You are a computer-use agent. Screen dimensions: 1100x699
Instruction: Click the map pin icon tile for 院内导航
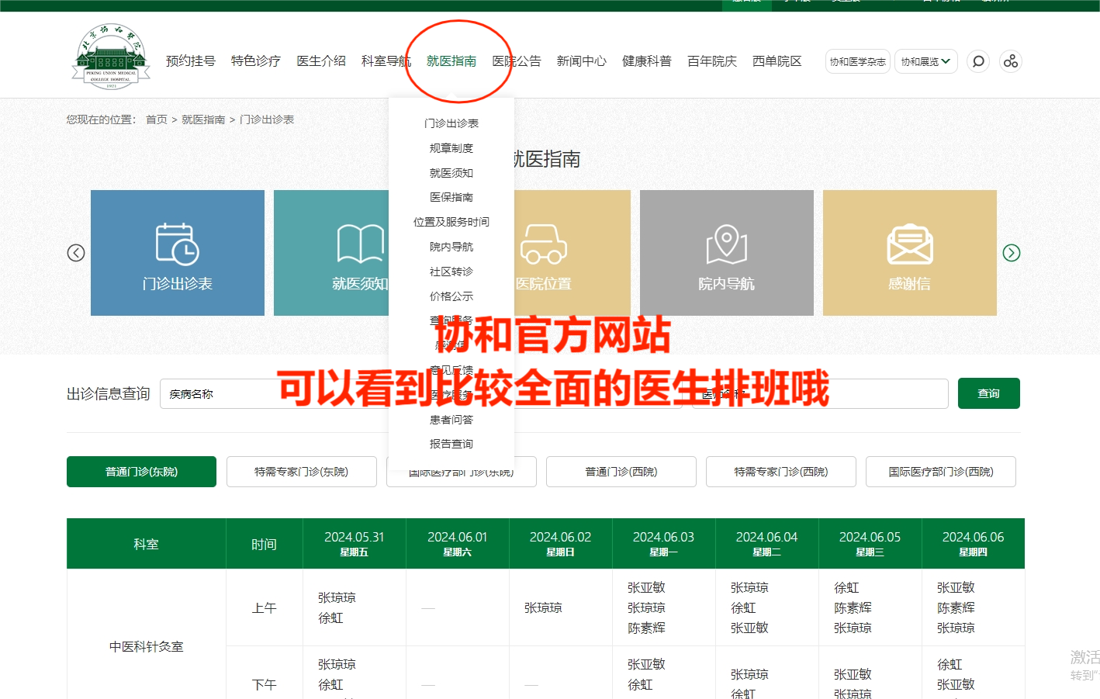726,244
